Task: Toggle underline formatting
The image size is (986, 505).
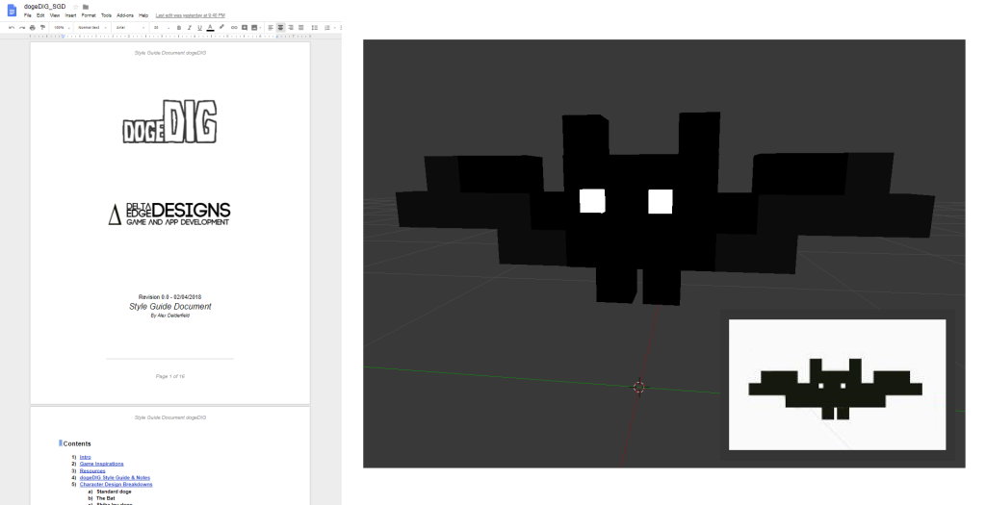Action: click(199, 27)
